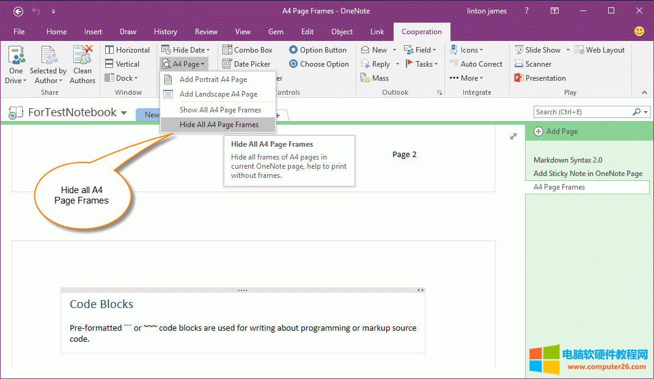
Task: Toggle the Horizontal window layout
Action: pos(127,50)
